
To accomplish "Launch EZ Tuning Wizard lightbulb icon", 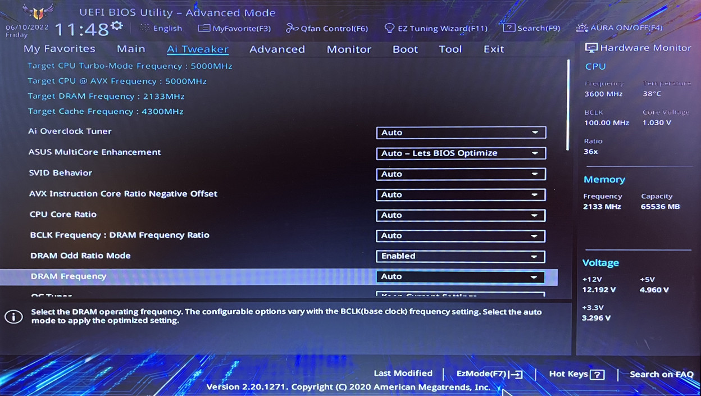I will tap(389, 28).
